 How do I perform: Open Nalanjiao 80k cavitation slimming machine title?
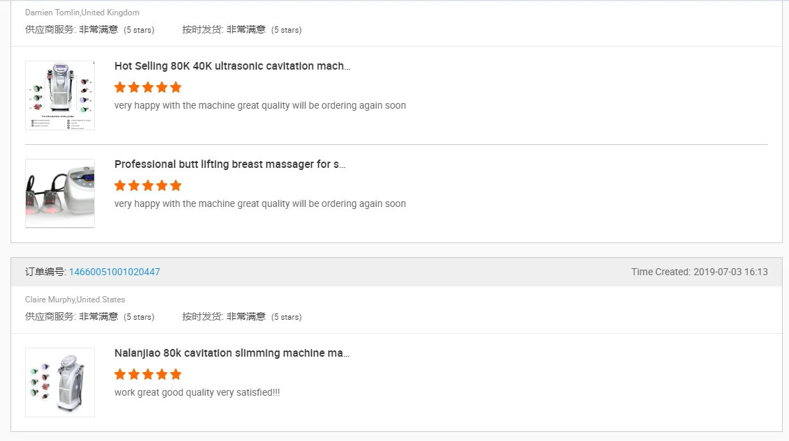pyautogui.click(x=232, y=353)
